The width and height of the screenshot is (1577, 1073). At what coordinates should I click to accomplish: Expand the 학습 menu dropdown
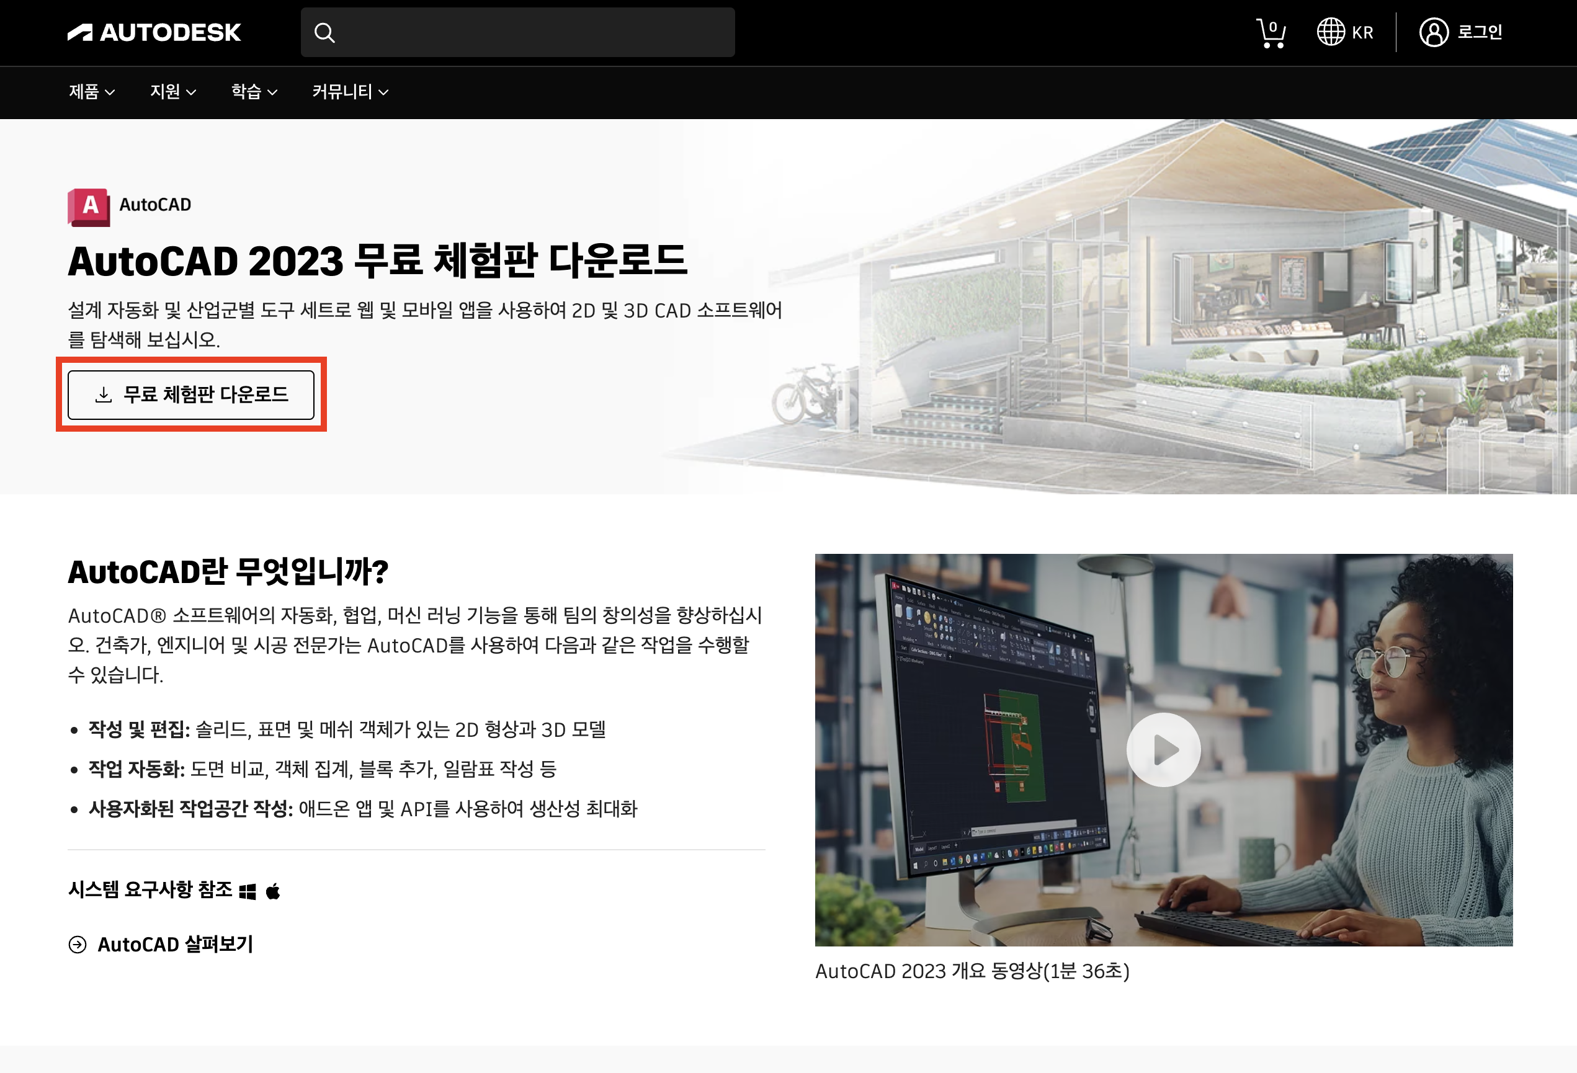coord(254,92)
